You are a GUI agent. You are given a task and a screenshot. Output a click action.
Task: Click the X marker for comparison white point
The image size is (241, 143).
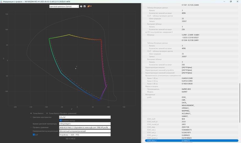[47, 113]
